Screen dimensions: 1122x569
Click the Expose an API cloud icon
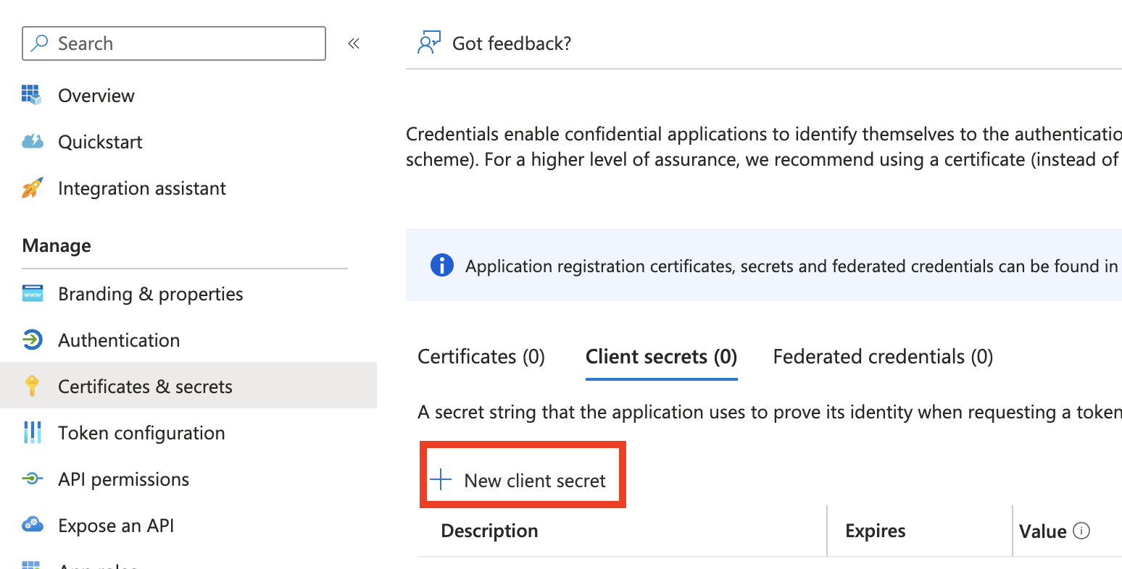(32, 525)
